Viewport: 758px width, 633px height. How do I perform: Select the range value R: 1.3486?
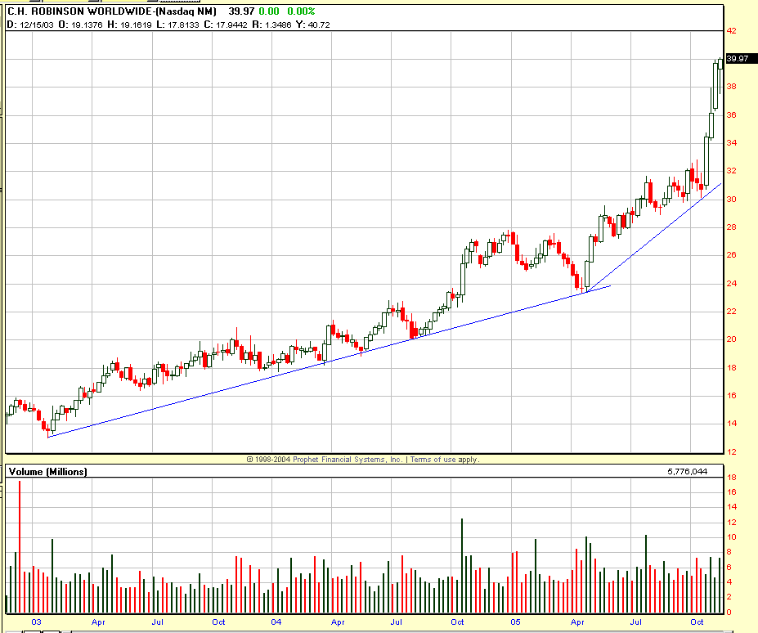click(x=271, y=25)
